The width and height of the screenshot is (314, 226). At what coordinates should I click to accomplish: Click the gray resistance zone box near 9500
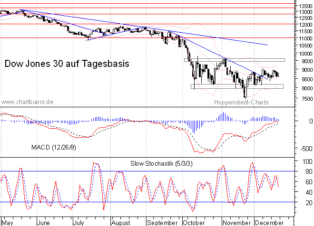[234, 60]
